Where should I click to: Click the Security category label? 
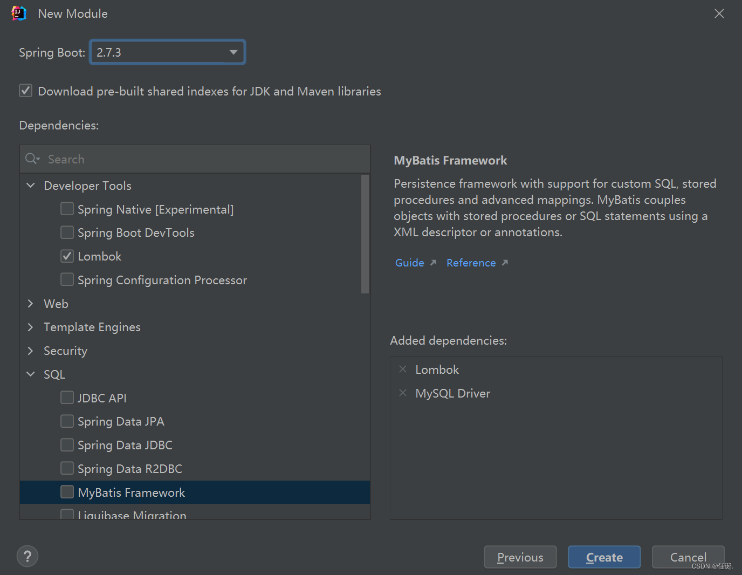pos(65,351)
